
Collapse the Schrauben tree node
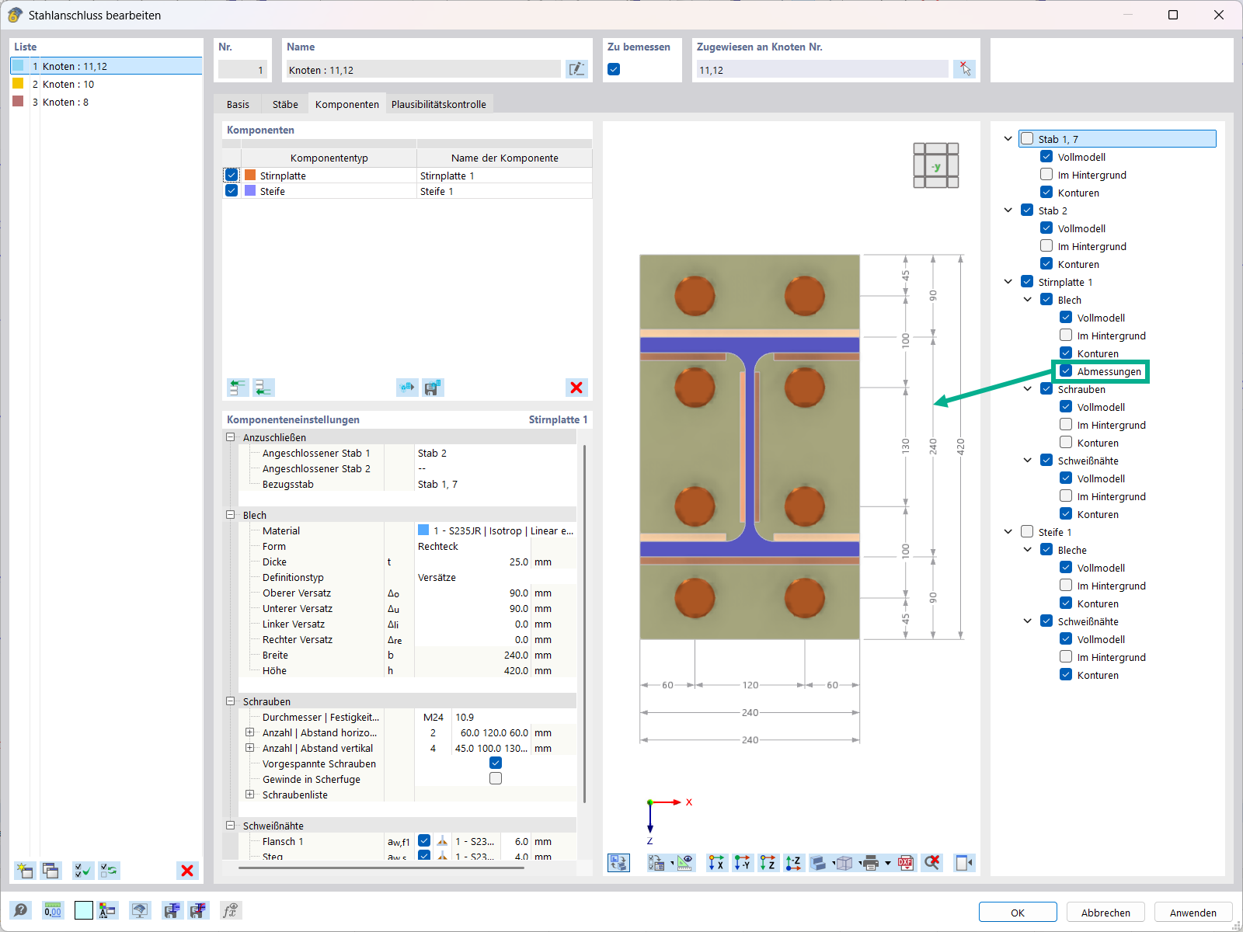[x=1027, y=388]
